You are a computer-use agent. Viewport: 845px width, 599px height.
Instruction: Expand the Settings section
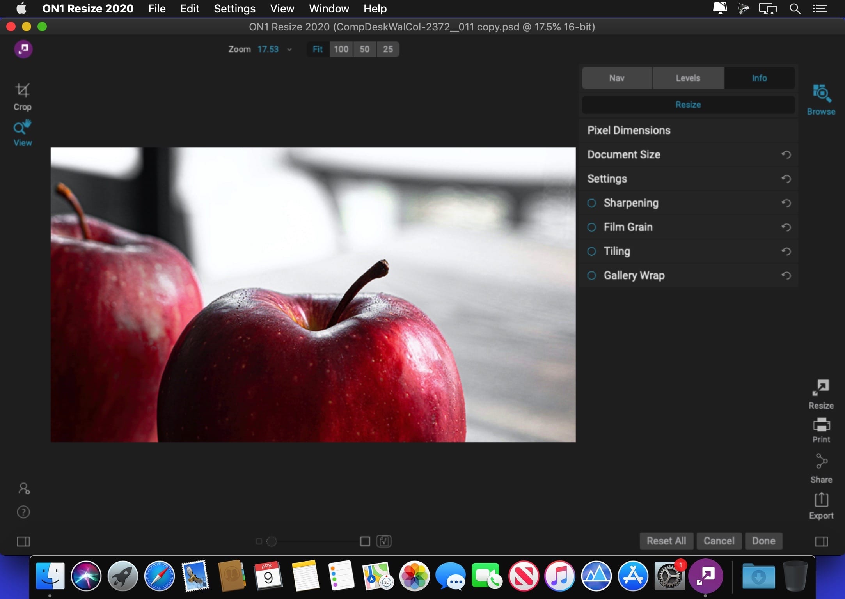coord(688,179)
